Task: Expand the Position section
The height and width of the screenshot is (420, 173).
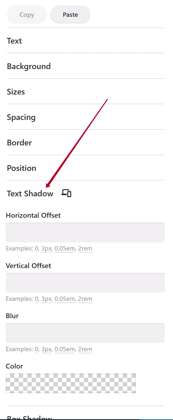Action: tap(21, 168)
